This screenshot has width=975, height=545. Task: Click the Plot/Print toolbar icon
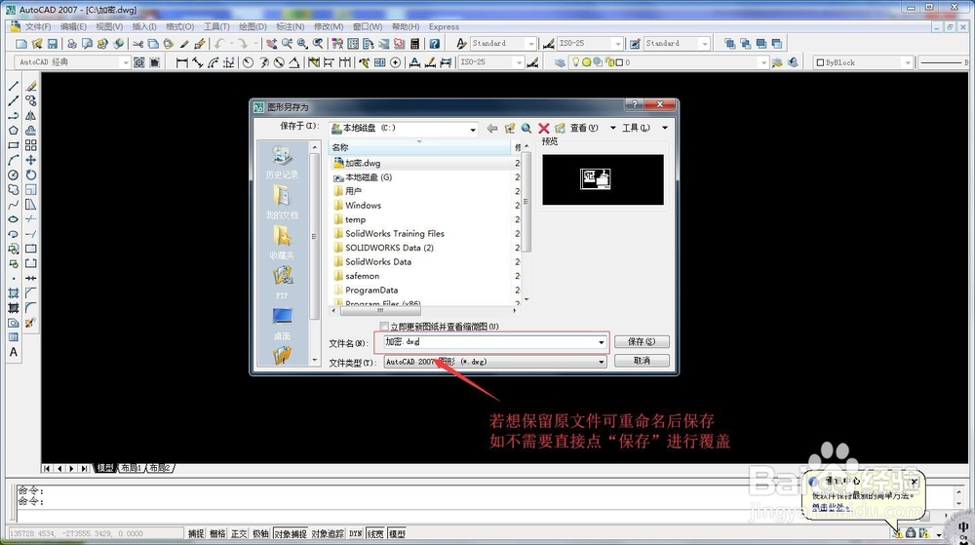point(71,44)
